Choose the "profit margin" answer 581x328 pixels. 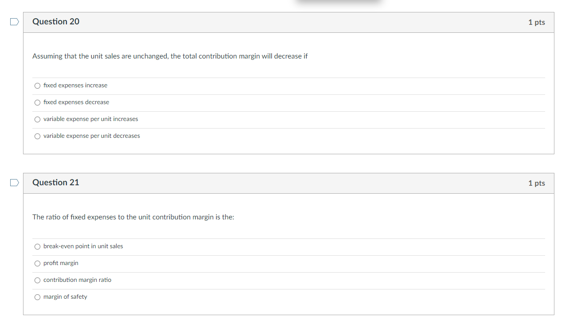click(37, 263)
